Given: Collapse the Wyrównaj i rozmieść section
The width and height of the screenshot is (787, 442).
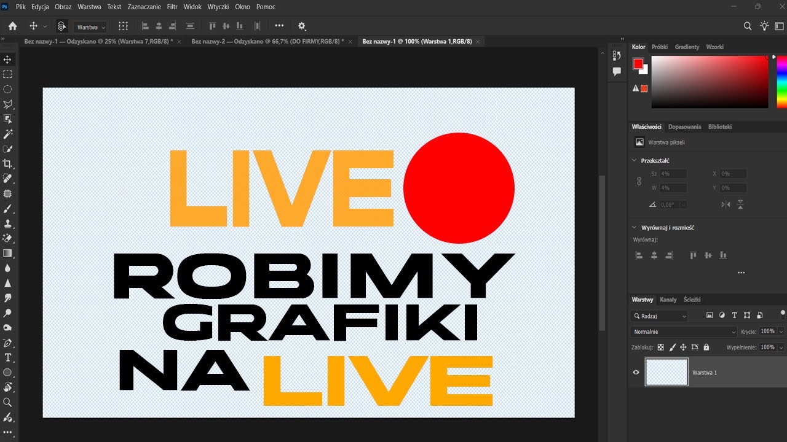Looking at the screenshot, I should [635, 228].
